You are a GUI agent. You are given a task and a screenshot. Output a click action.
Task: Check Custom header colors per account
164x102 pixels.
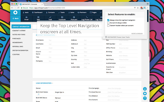108,25
